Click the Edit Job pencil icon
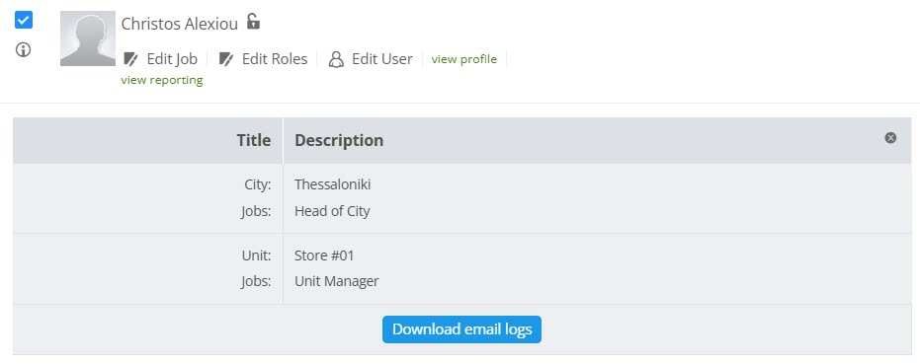 [130, 59]
